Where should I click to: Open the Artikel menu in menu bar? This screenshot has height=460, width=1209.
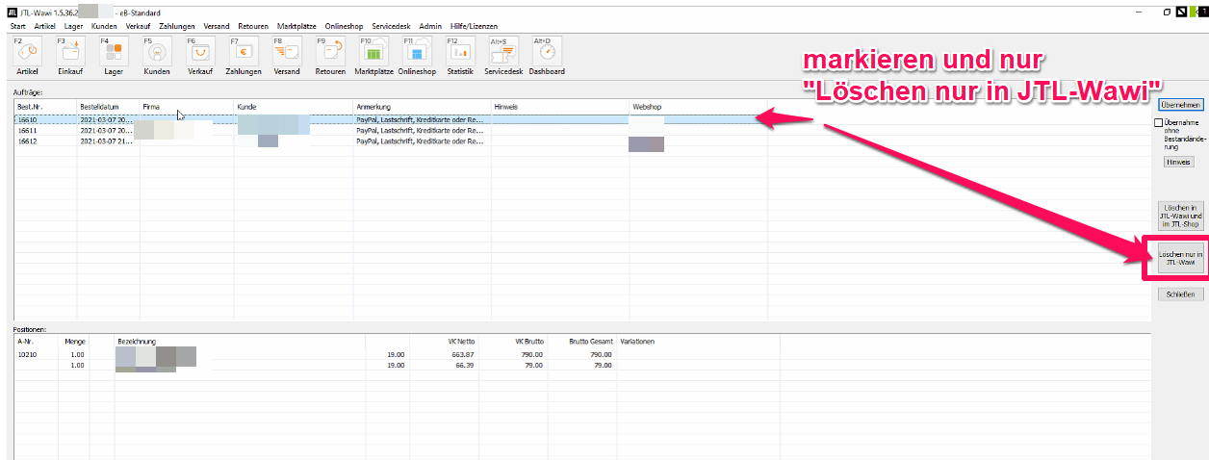[x=45, y=26]
